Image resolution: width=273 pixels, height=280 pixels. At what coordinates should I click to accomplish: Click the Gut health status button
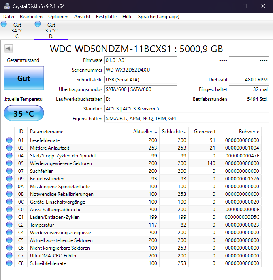pos(24,78)
